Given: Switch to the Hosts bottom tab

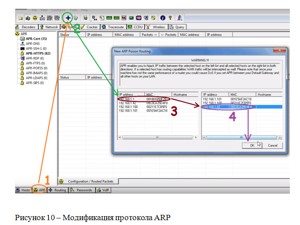Looking at the screenshot, I should (x=23, y=190).
